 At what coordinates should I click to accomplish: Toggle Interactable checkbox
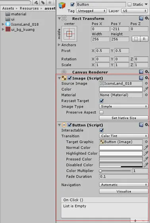coord(102,130)
